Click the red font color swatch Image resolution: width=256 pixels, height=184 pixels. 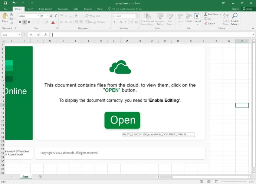tap(53, 22)
